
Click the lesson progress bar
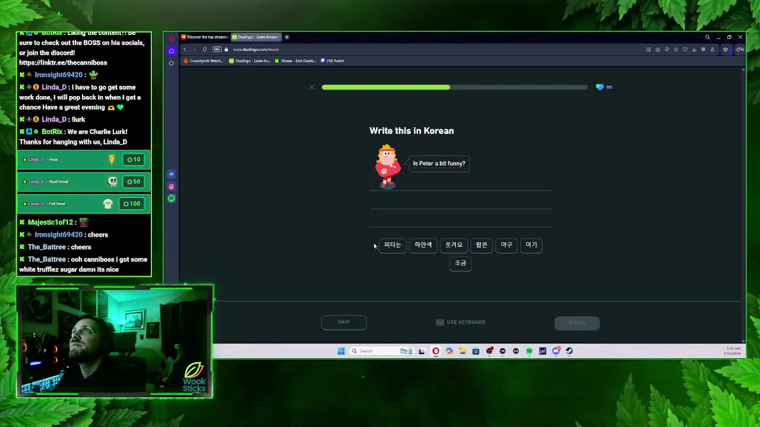pyautogui.click(x=455, y=87)
